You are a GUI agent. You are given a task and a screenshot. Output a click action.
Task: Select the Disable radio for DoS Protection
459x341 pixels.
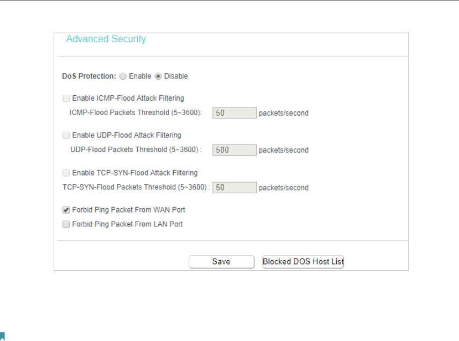[x=158, y=76]
